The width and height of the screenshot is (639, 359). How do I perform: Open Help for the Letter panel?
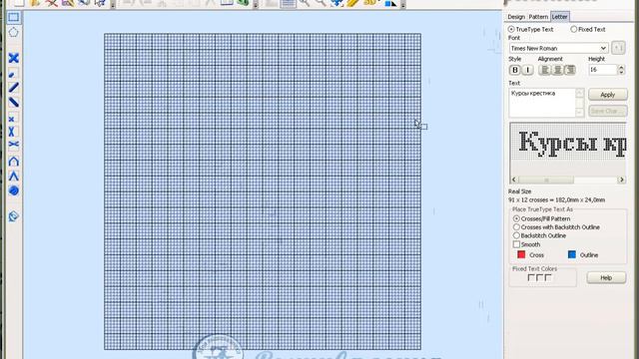click(x=606, y=277)
